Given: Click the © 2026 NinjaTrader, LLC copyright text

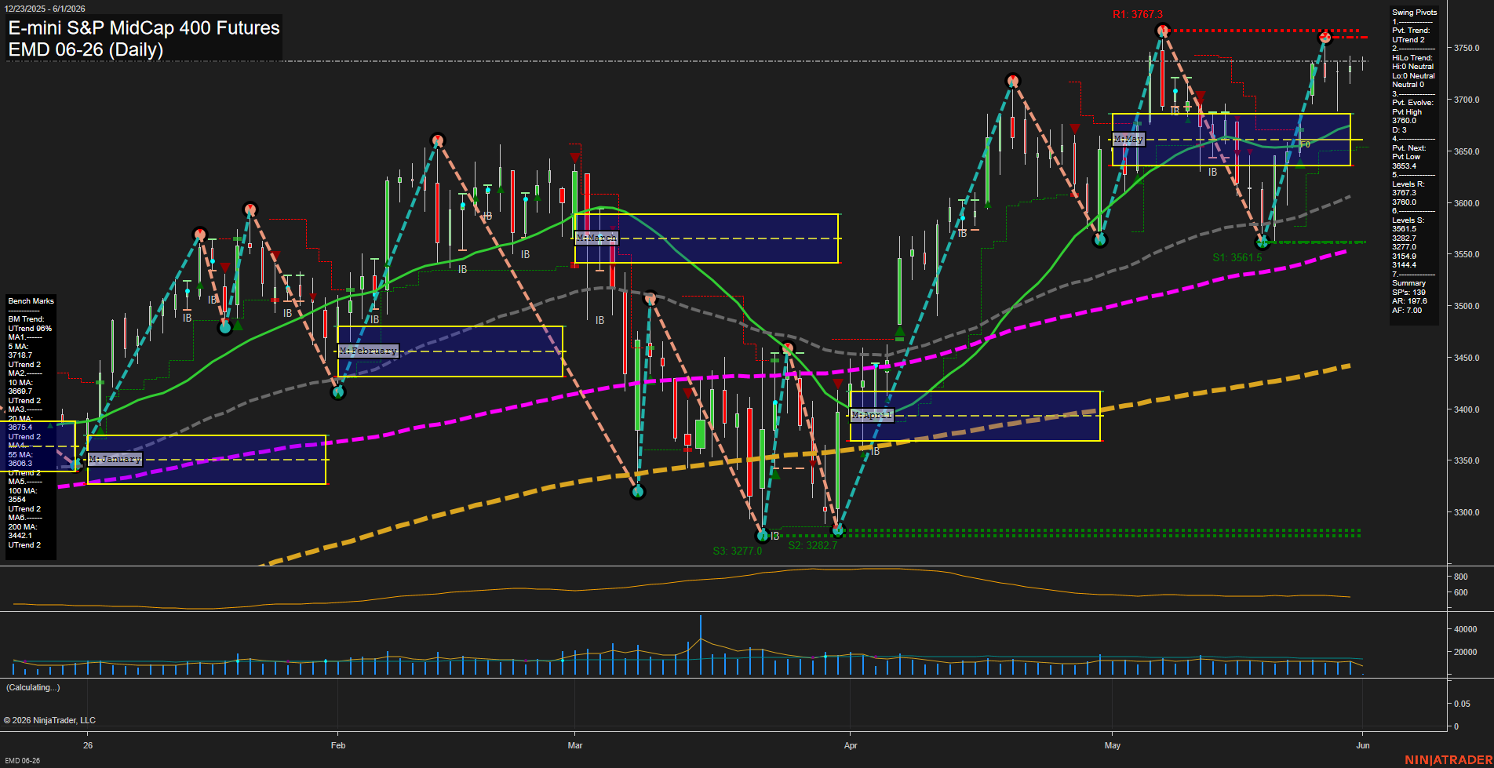Looking at the screenshot, I should click(49, 720).
